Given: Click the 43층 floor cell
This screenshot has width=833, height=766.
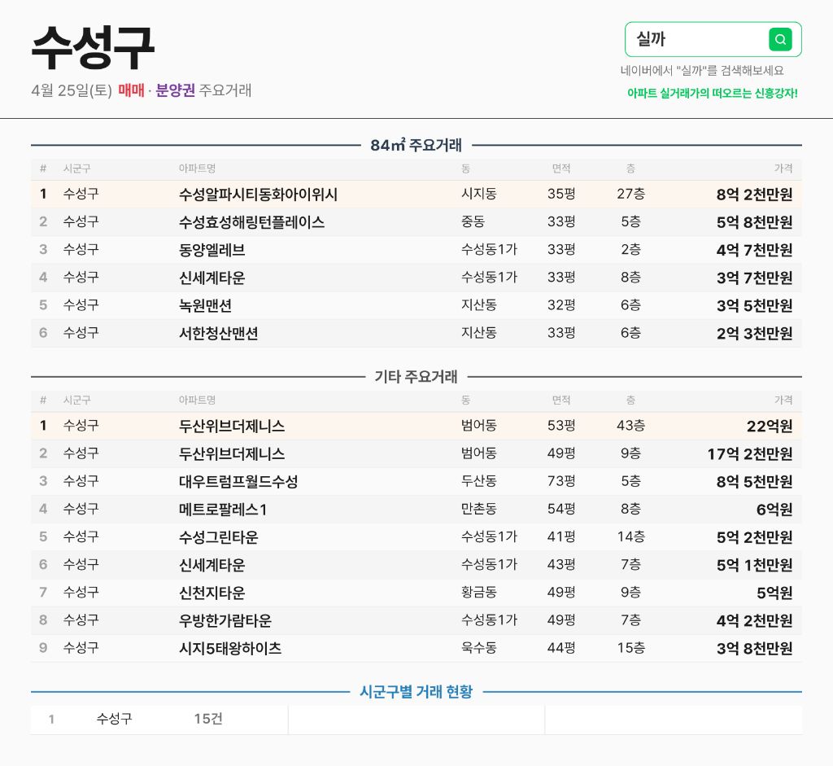Looking at the screenshot, I should pos(630,425).
